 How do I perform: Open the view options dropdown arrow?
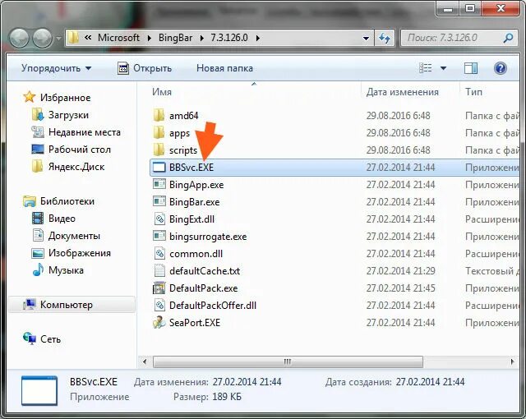click(x=443, y=68)
